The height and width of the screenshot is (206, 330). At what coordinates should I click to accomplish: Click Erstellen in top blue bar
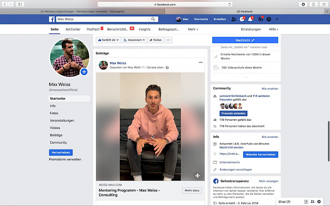pos(220,19)
